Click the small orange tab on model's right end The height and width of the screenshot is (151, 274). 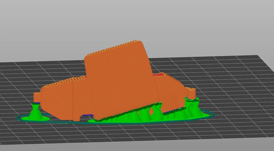click(x=190, y=94)
